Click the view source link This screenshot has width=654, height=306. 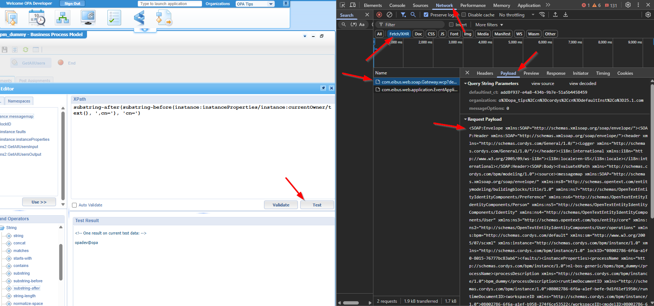tap(543, 84)
